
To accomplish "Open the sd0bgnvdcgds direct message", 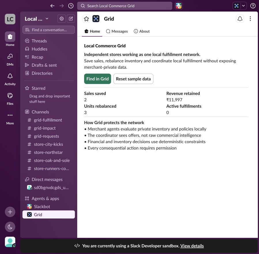I will [x=49, y=188].
